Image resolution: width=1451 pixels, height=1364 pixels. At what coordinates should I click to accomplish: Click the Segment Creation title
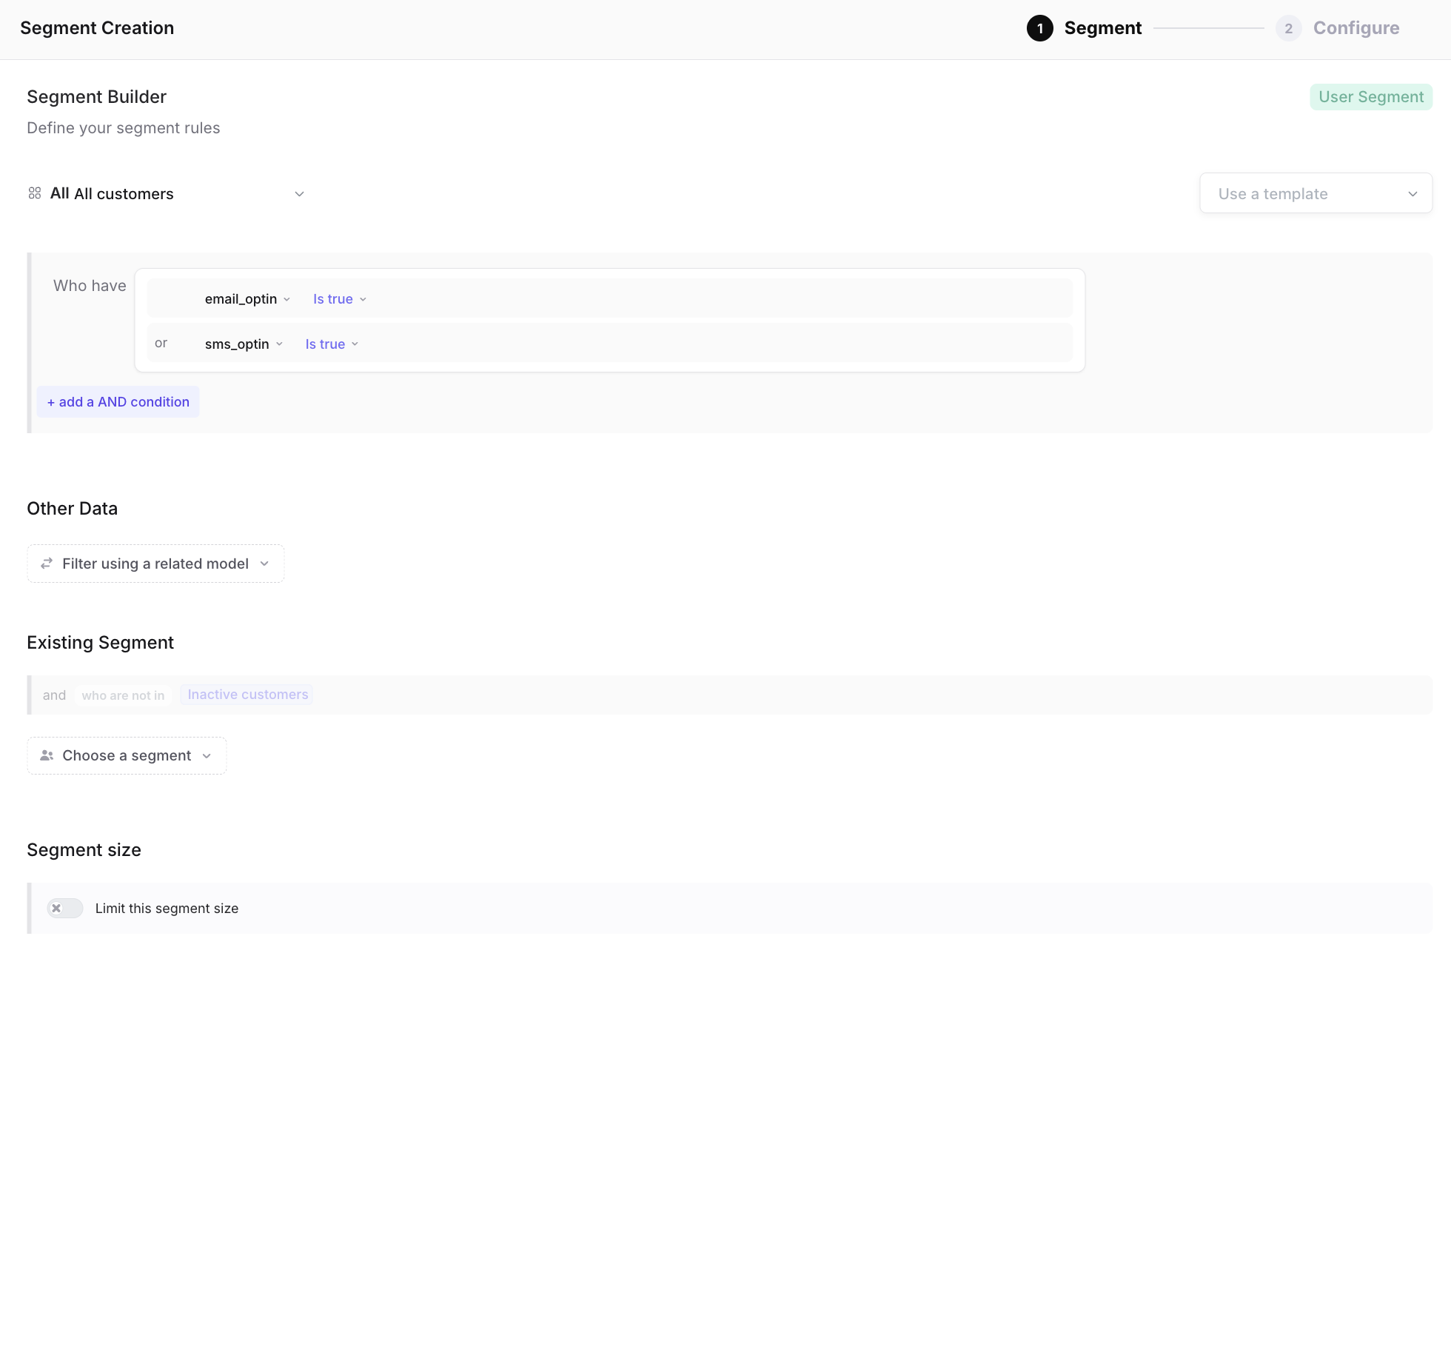click(97, 28)
